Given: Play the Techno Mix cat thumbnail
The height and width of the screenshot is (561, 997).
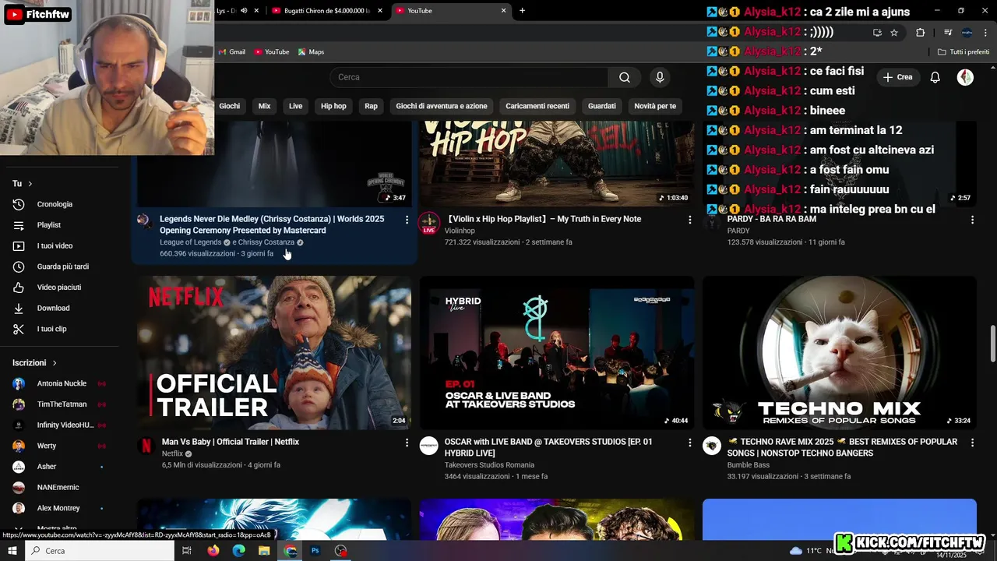Looking at the screenshot, I should coord(839,352).
